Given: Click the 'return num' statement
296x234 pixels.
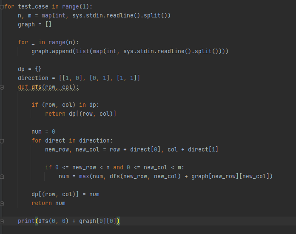Looking at the screenshot, I should click(48, 203).
